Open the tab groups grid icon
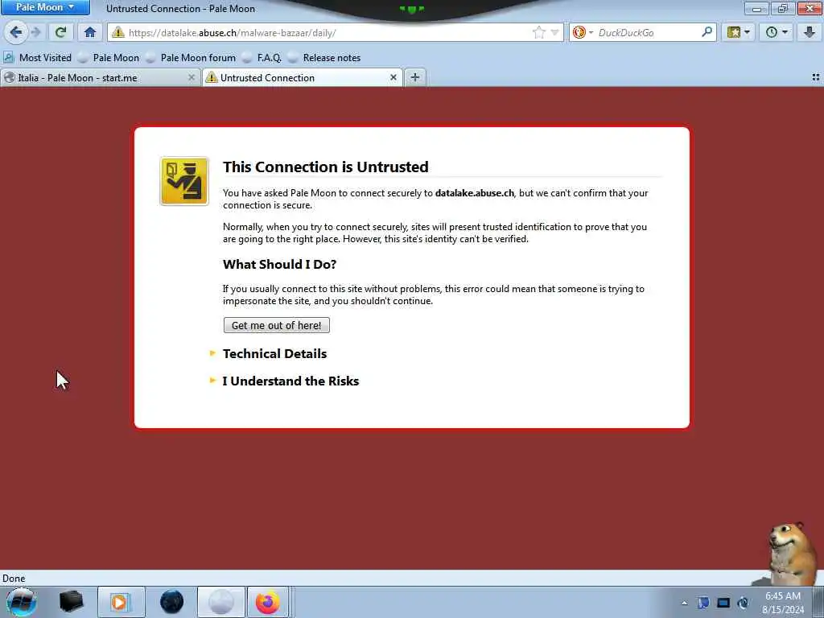 coord(816,78)
